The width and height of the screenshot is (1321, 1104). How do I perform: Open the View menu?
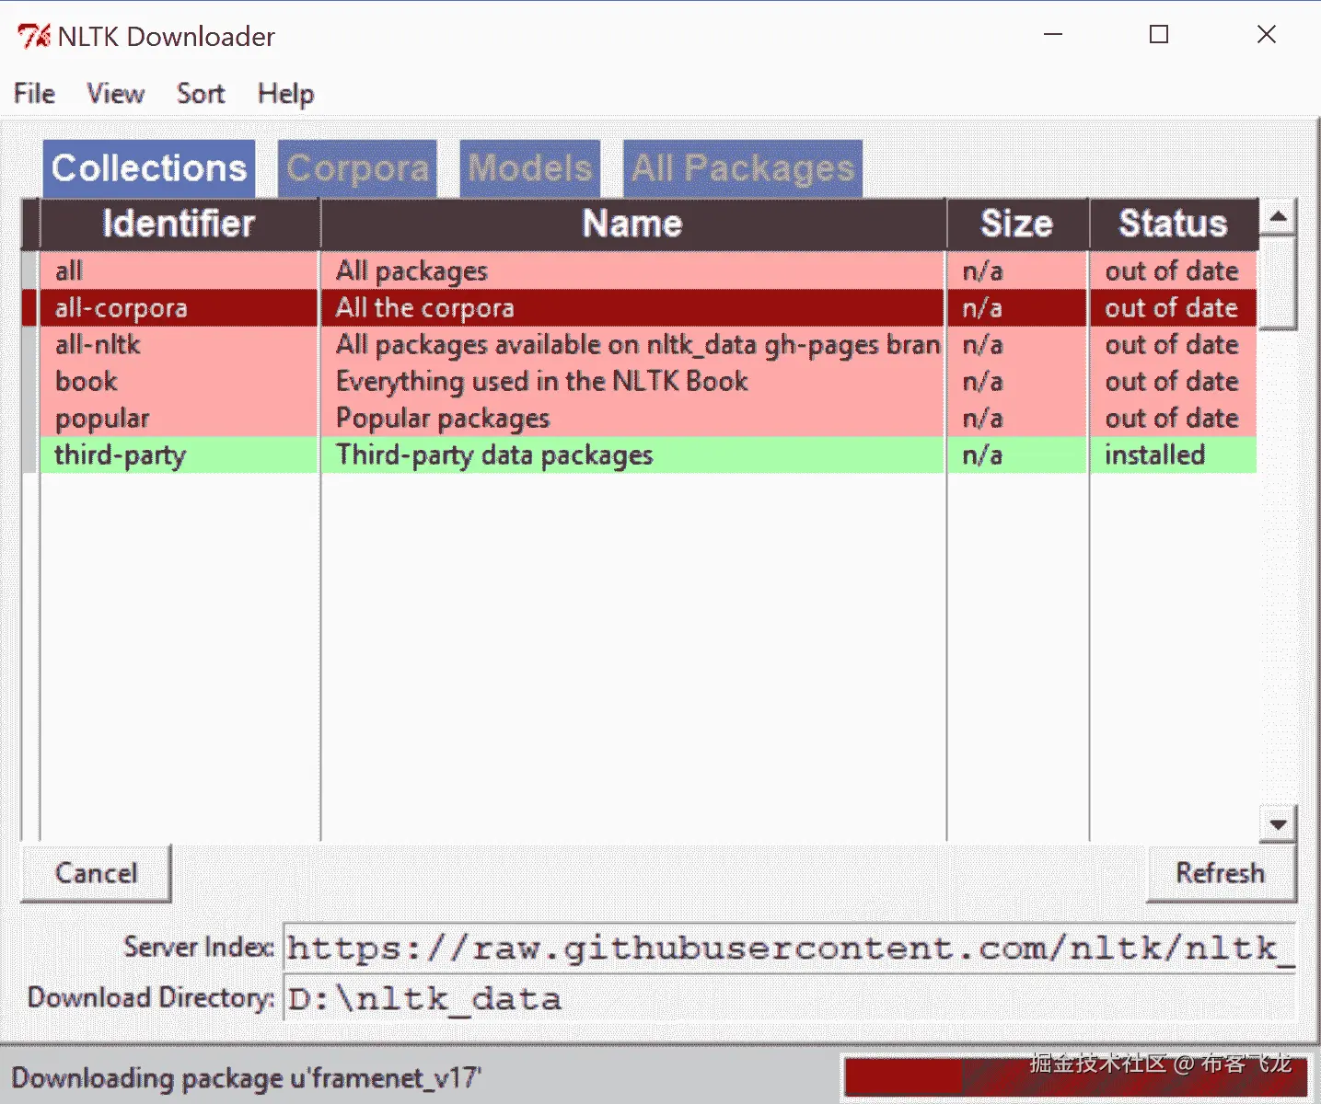pyautogui.click(x=115, y=94)
